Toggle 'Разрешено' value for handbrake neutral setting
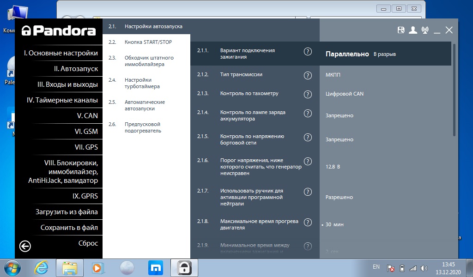This screenshot has height=277, width=473. (339, 197)
